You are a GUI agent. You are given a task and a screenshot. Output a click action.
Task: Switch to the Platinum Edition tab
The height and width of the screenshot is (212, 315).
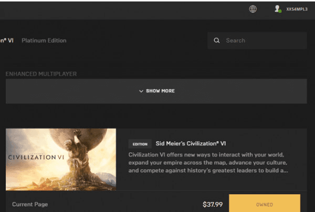(44, 40)
